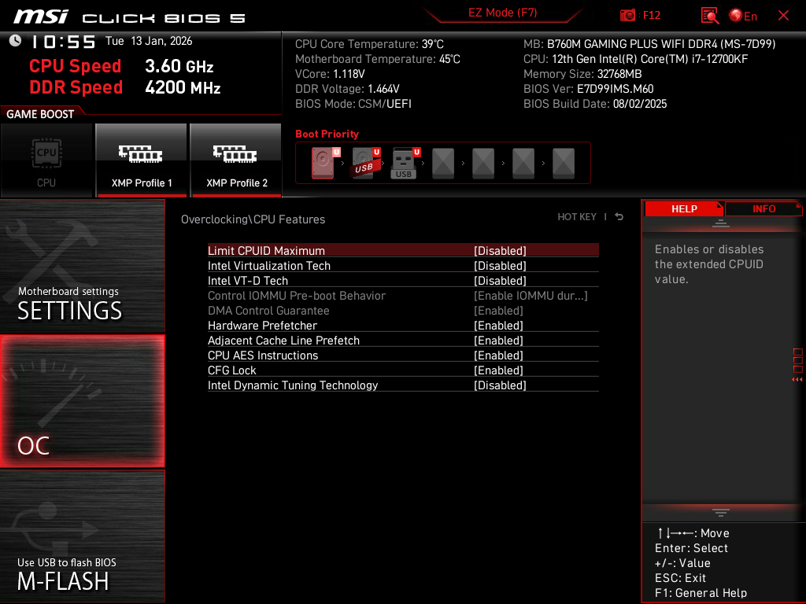Open the M-FLASH BIOS flashing section
This screenshot has height=604, width=806.
click(x=82, y=536)
